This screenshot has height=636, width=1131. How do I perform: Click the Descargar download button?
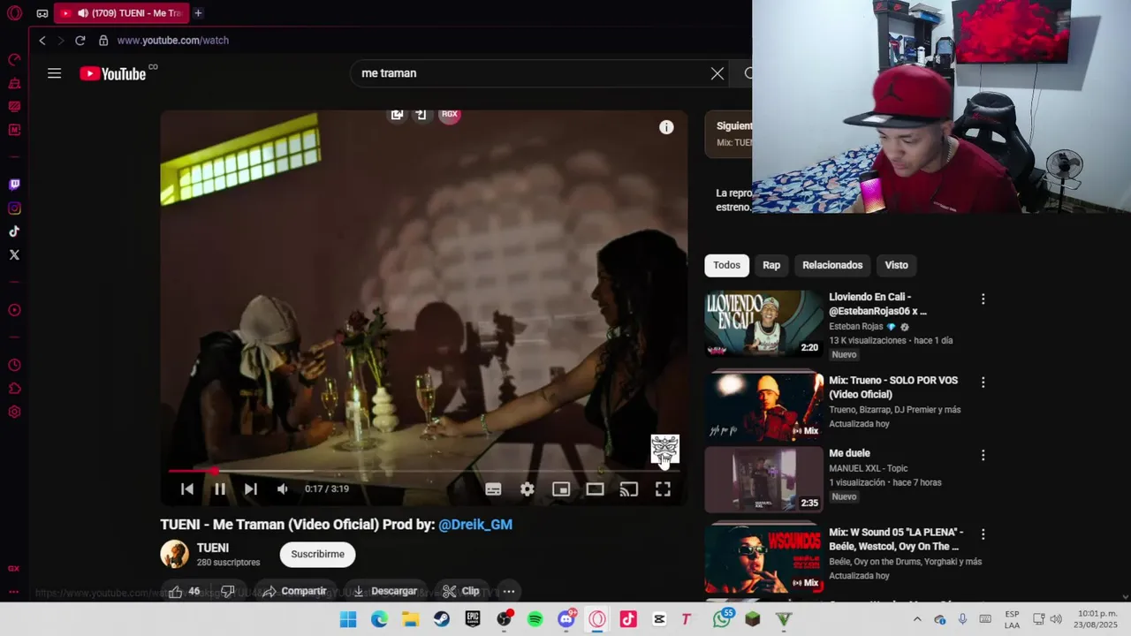[x=384, y=591]
